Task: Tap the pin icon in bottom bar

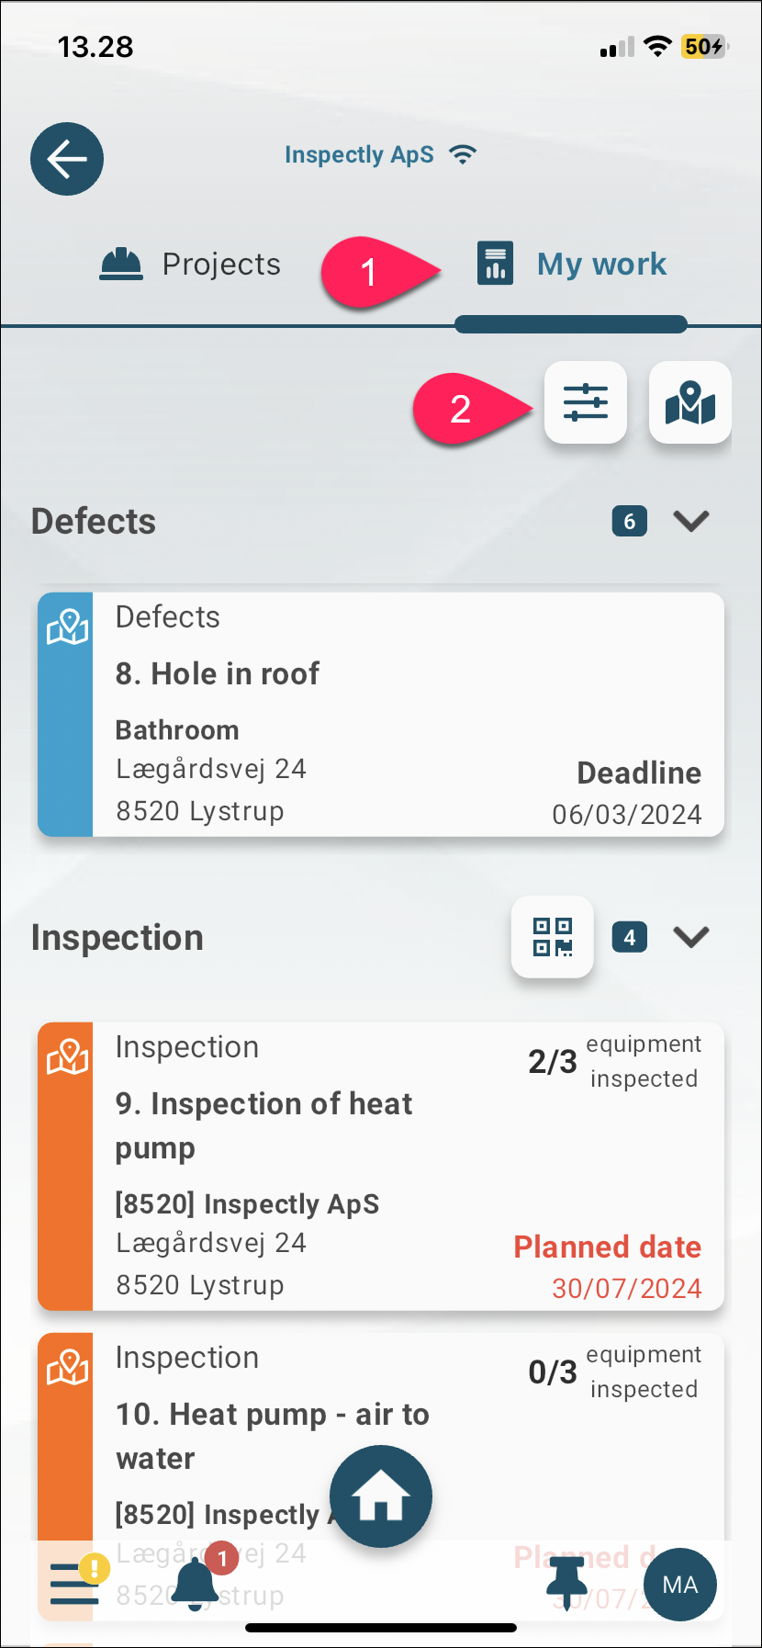Action: click(x=567, y=1584)
